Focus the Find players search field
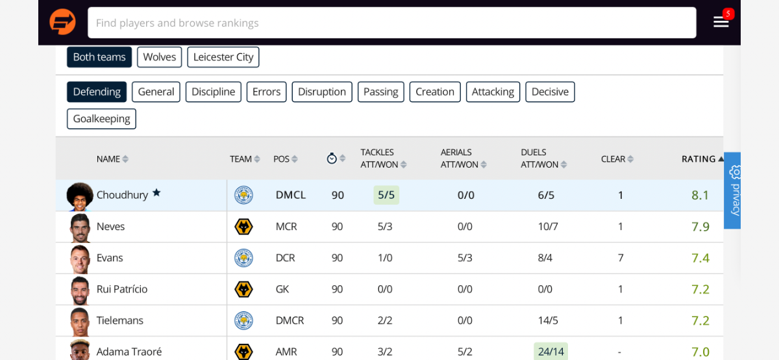The width and height of the screenshot is (779, 360). (392, 23)
